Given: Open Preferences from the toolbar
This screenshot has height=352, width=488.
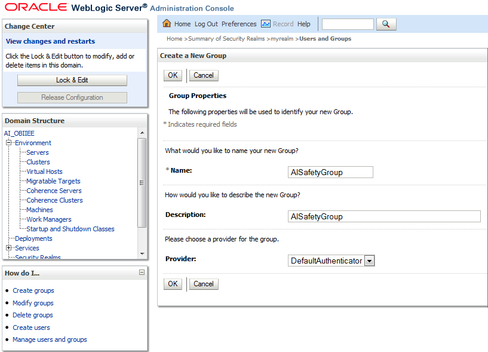Looking at the screenshot, I should tap(239, 24).
